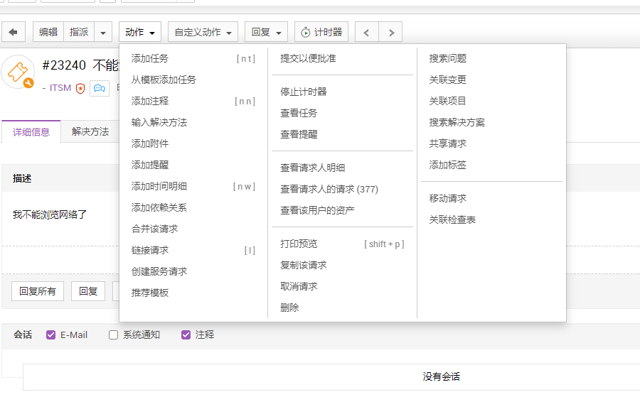Uncheck the 注释 checkbox
The height and width of the screenshot is (397, 640).
pyautogui.click(x=186, y=335)
